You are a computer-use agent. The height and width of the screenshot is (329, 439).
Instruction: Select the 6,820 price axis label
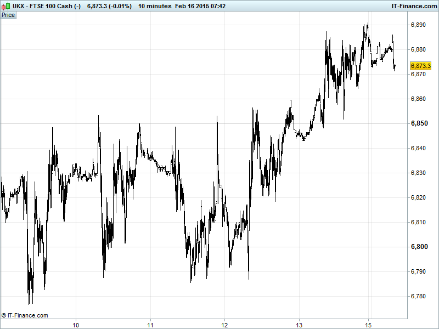[419, 197]
